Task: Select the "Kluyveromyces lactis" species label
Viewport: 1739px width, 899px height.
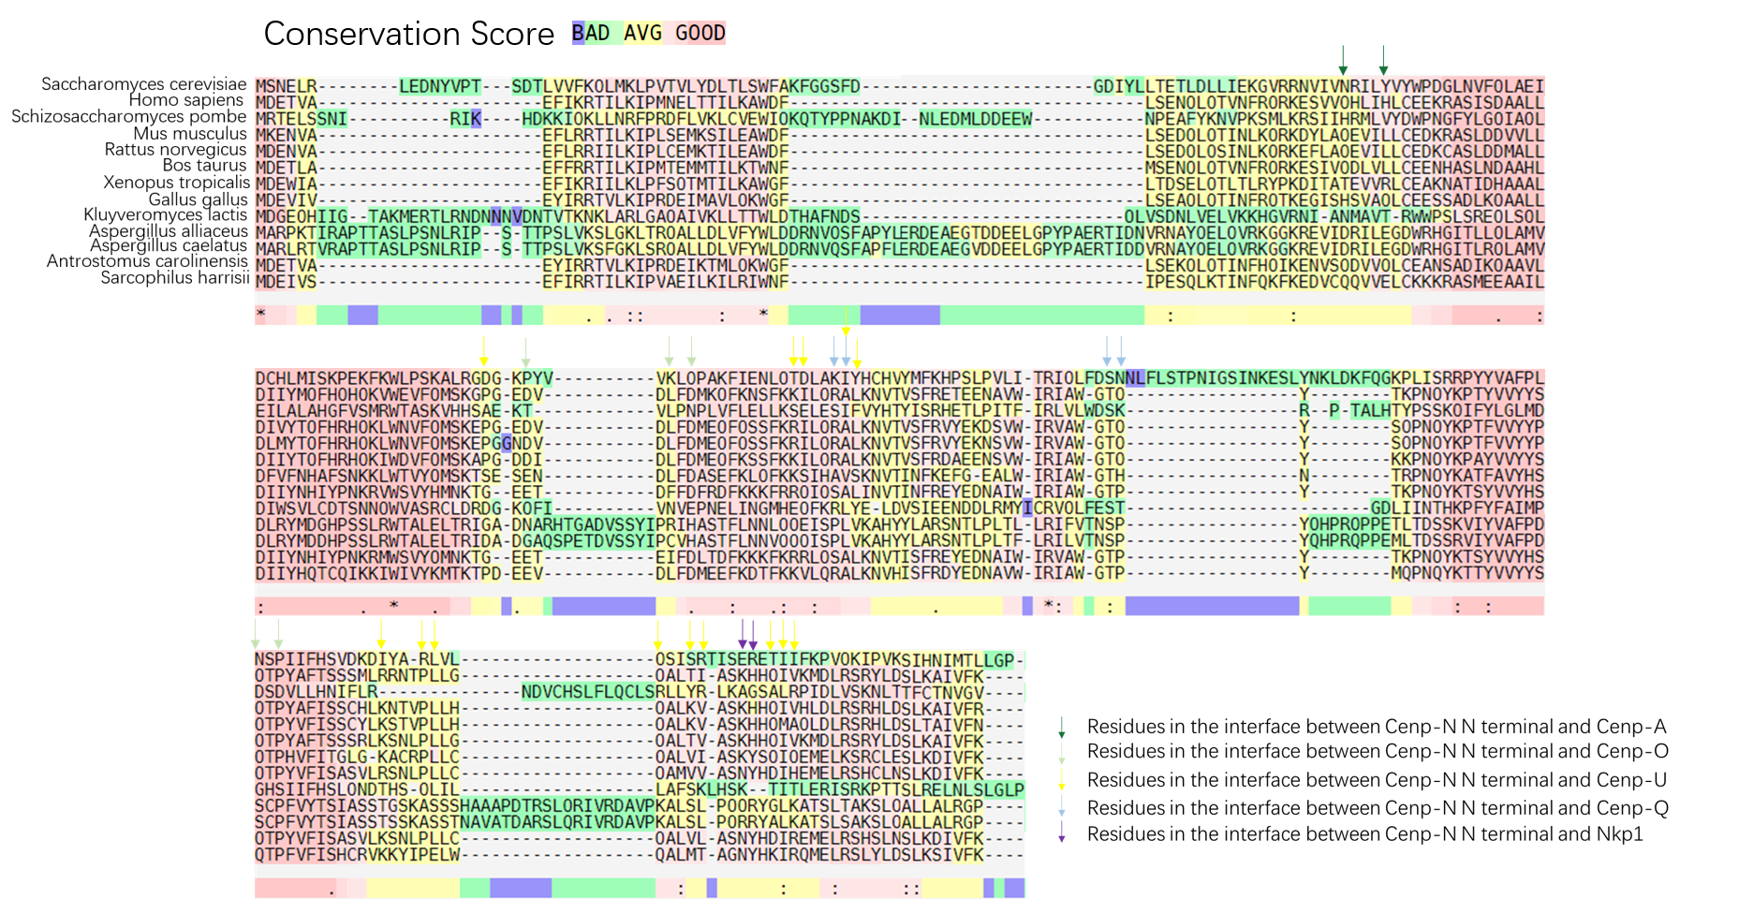Action: 166,215
